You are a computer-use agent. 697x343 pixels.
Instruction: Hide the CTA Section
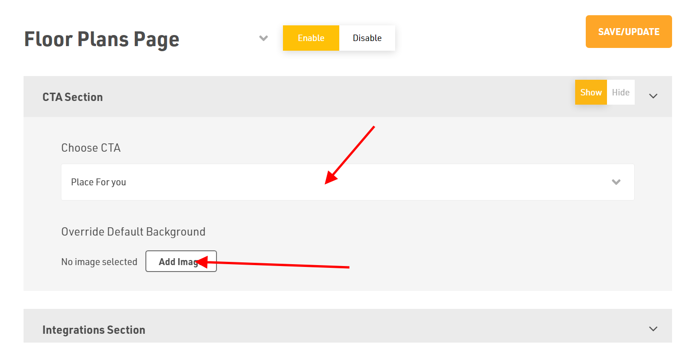[621, 92]
